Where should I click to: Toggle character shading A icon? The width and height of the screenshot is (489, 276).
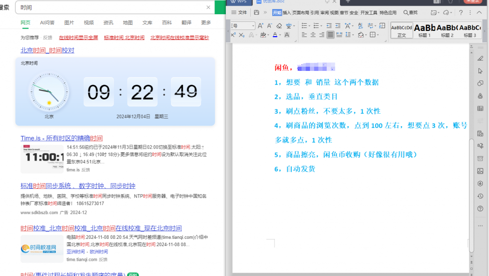(287, 35)
